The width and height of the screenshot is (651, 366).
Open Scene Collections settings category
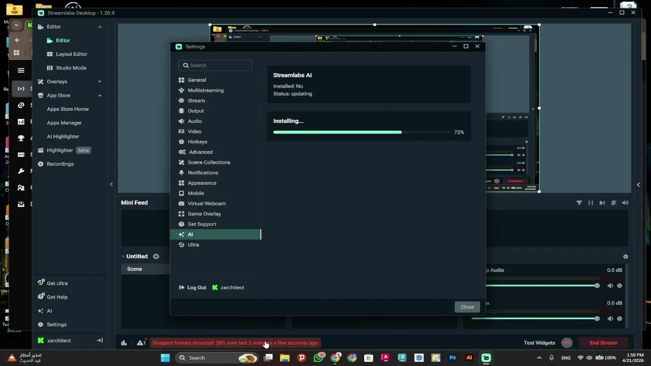[215, 162]
